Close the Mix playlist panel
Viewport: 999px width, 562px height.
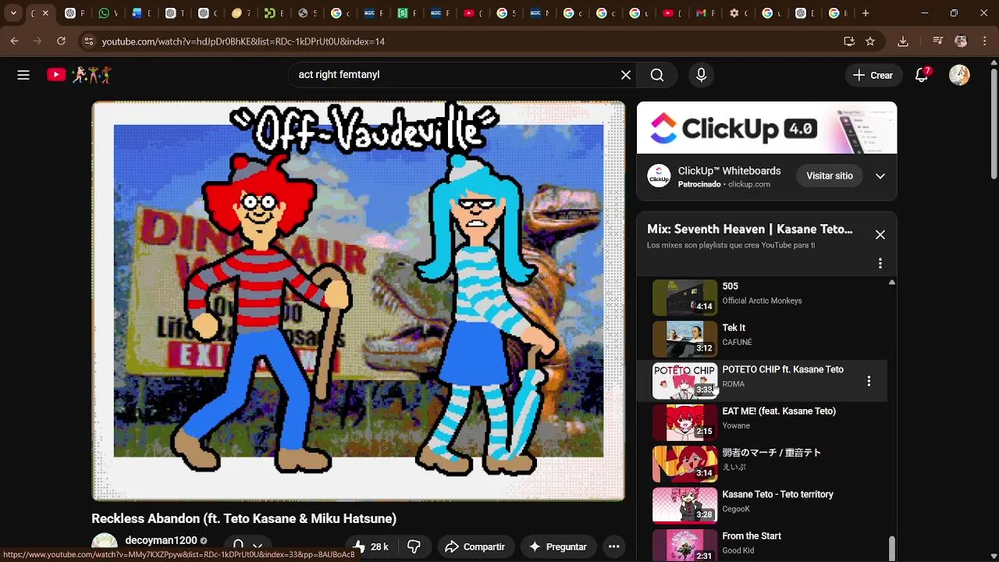[x=880, y=235]
